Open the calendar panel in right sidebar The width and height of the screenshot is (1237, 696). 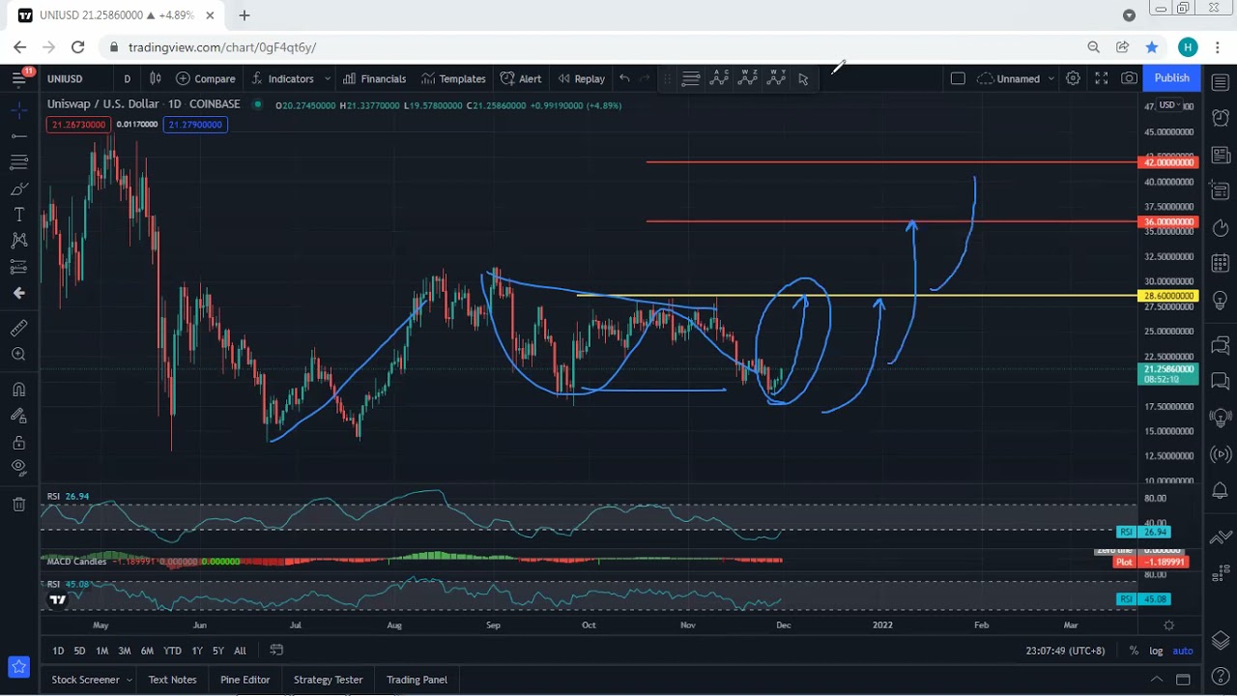1220,263
